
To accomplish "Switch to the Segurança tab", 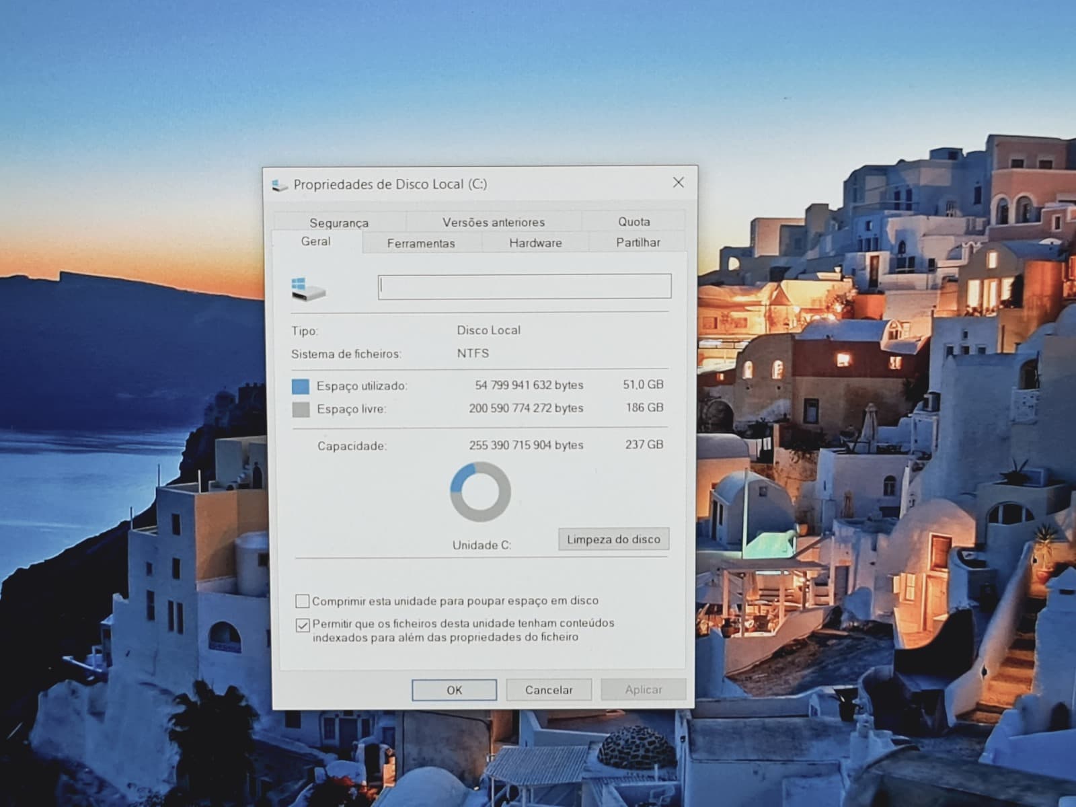I will 339,222.
